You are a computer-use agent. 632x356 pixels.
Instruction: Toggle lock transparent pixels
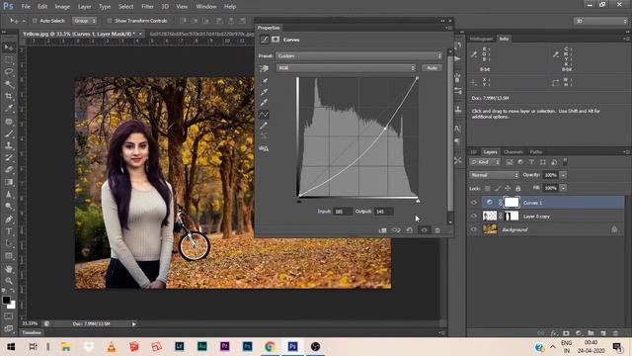(487, 188)
